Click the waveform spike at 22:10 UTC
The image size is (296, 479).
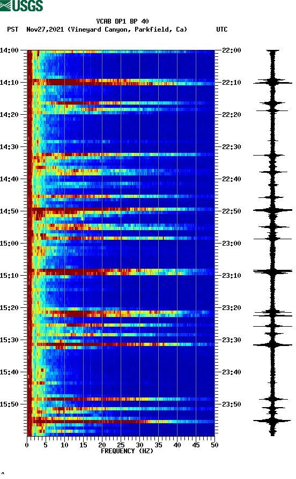(x=272, y=82)
